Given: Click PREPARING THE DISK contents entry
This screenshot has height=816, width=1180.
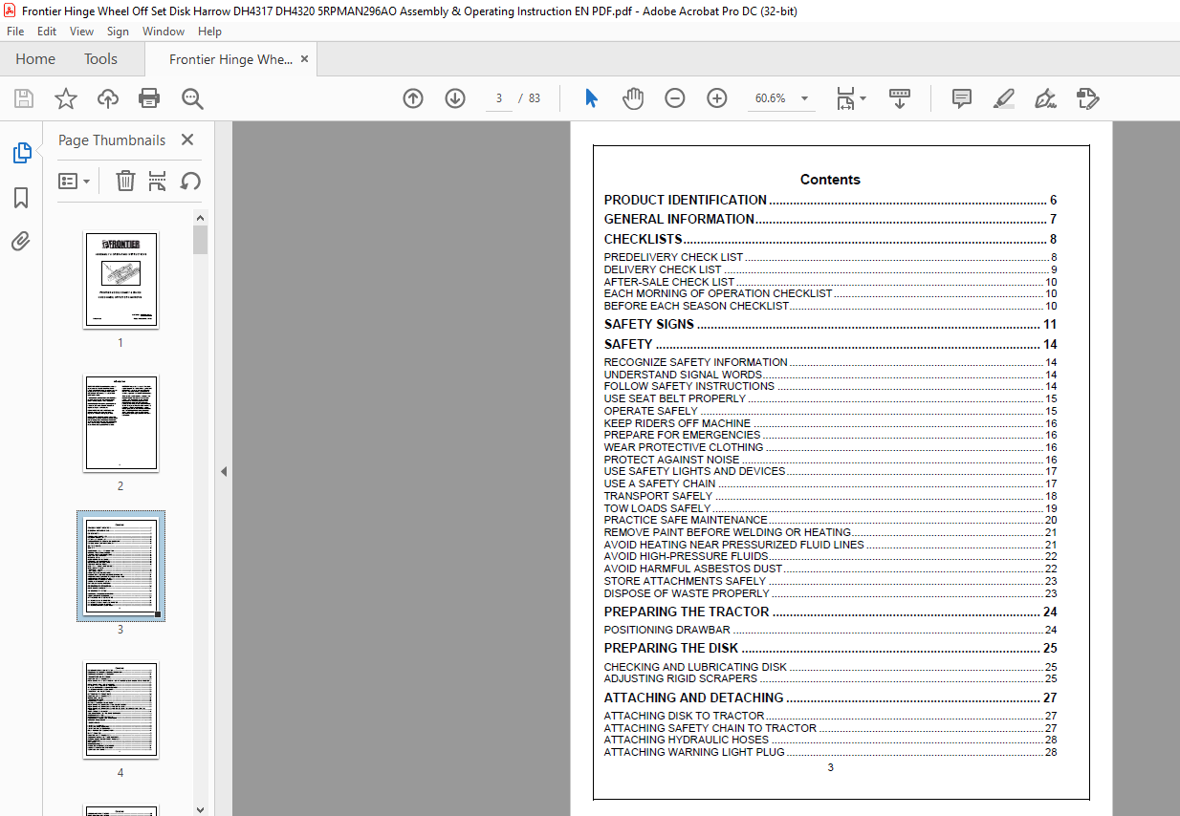Looking at the screenshot, I should pyautogui.click(x=830, y=649).
